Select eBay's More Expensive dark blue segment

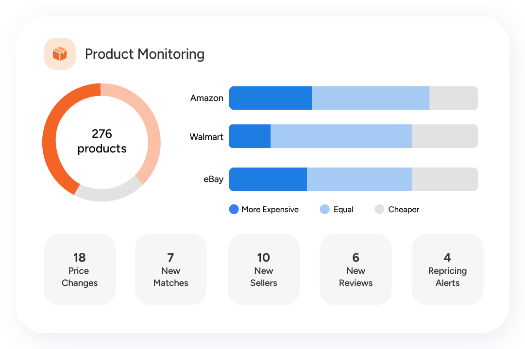click(x=268, y=179)
